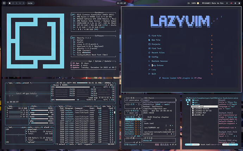Click the Find File magnifier icon in LazyVim

point(149,36)
